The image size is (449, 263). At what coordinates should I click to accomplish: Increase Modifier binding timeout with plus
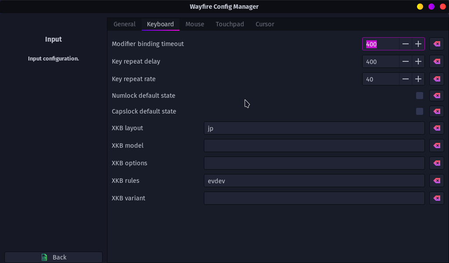pos(418,44)
